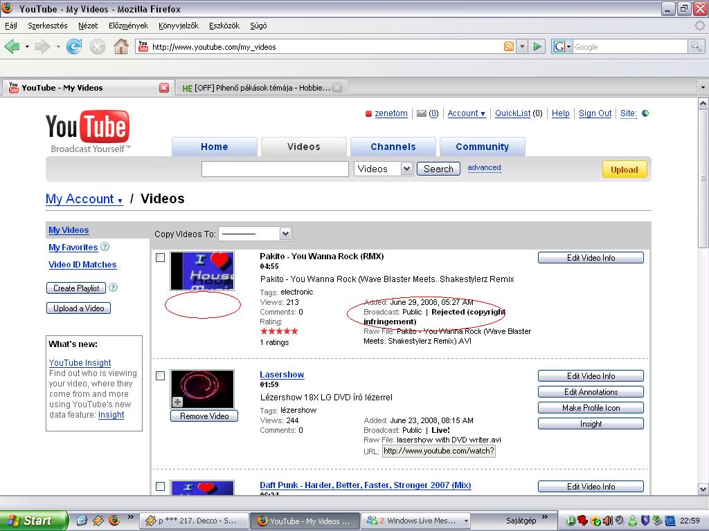This screenshot has width=709, height=531.
Task: Open the Szerkesztés menu
Action: pos(48,26)
